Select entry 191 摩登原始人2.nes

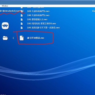37,20
